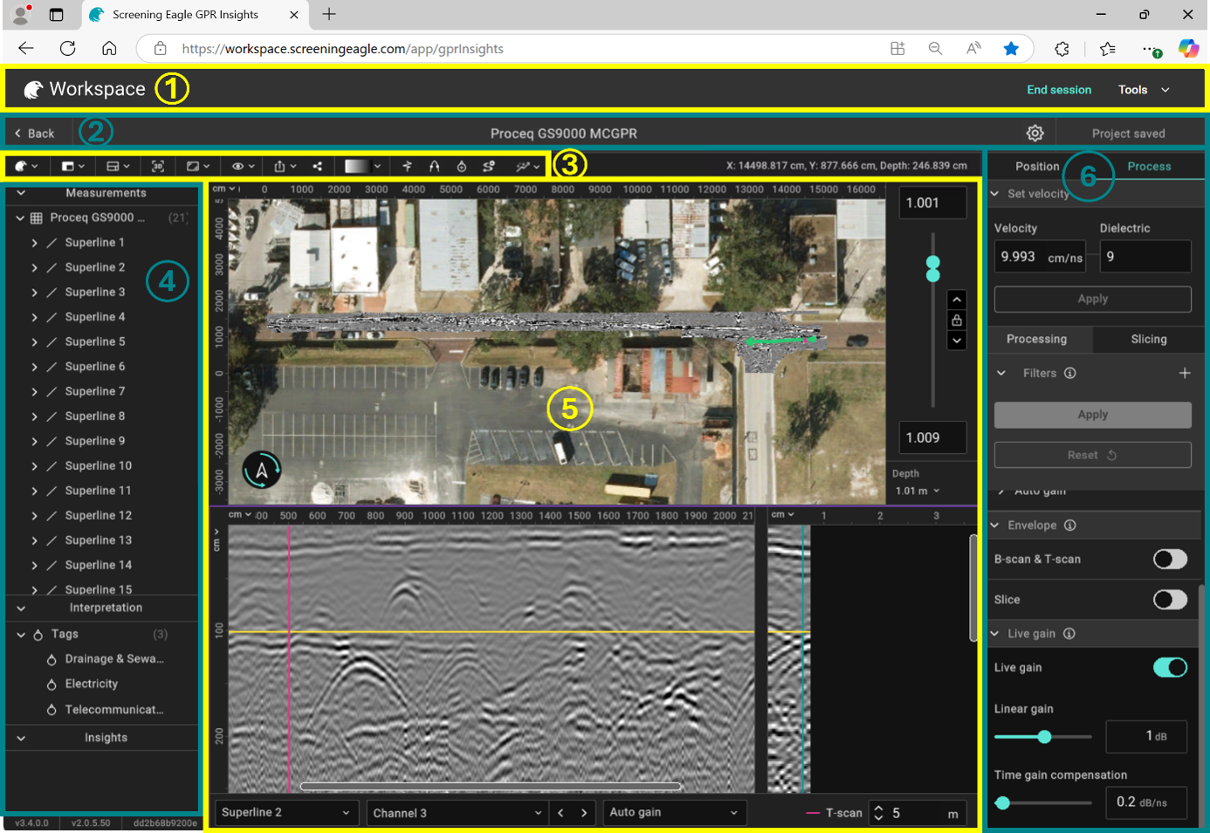Open the Channel 3 dropdown
The height and width of the screenshot is (833, 1210).
tap(457, 813)
